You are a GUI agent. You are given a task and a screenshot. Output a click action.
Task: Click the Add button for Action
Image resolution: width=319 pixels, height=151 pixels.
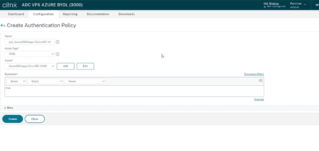[66, 66]
